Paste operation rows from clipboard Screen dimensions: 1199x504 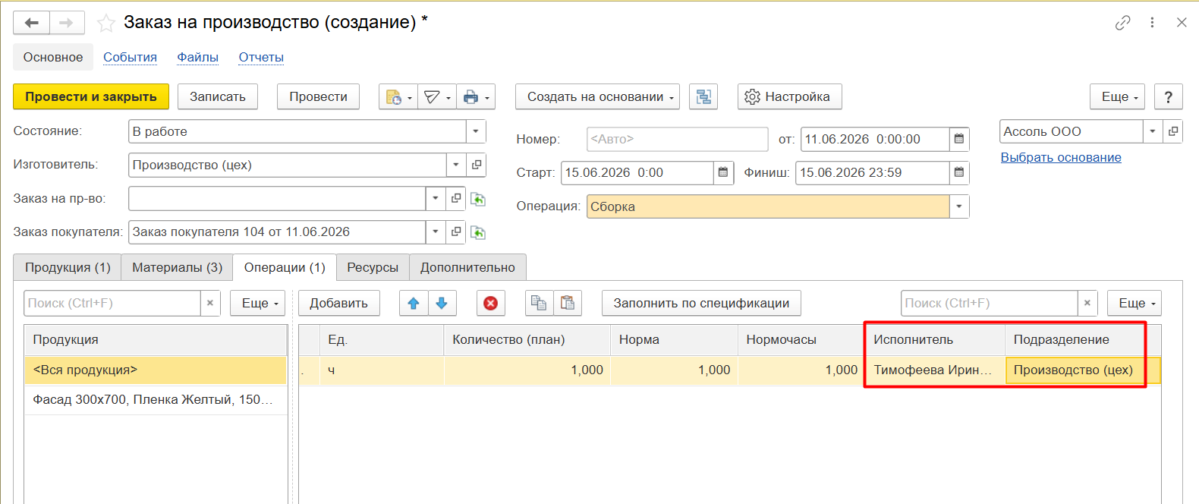tap(568, 303)
